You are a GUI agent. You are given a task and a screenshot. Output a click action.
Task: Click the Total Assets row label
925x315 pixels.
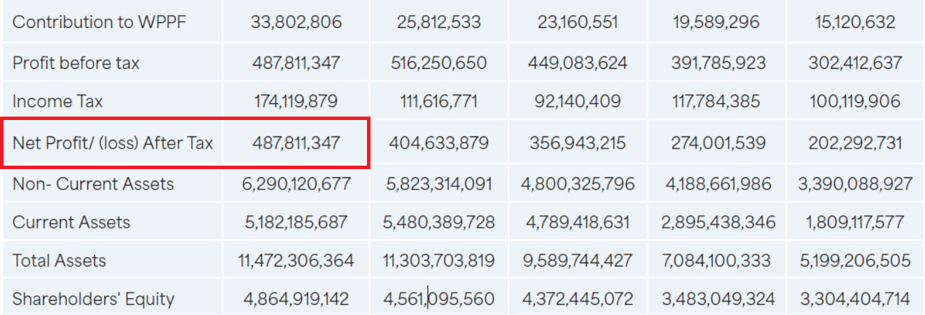[59, 260]
